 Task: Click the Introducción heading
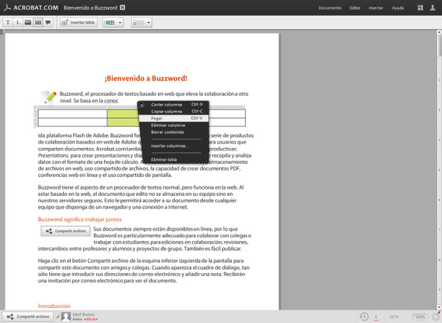54,306
